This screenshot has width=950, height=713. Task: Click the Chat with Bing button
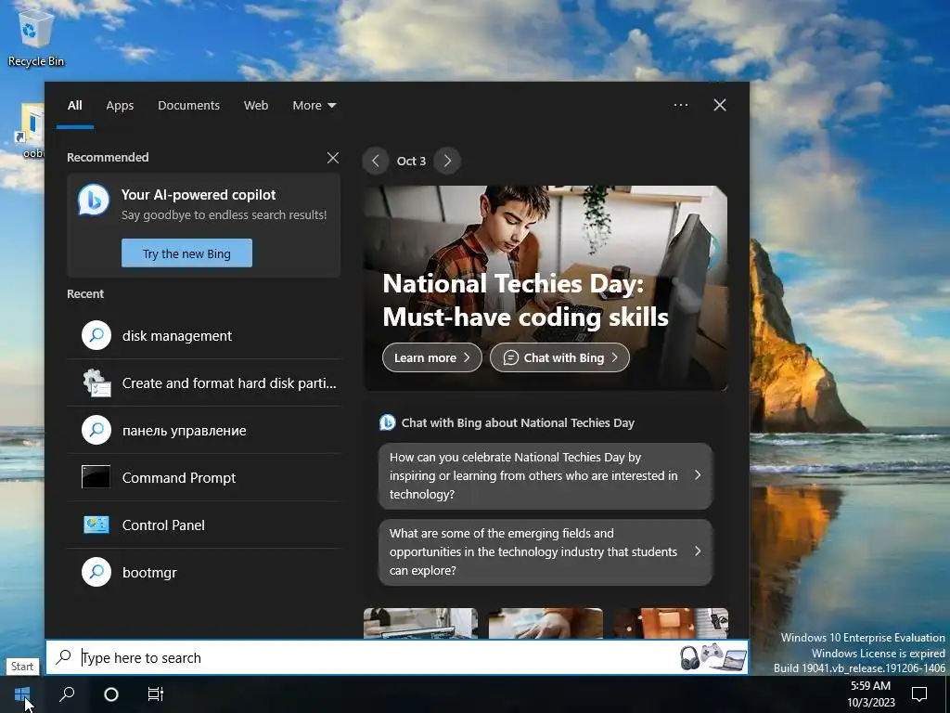pos(559,357)
